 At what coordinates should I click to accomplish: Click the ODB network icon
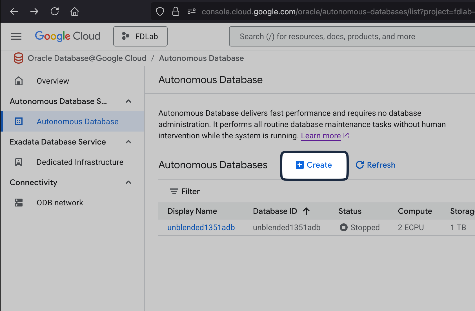pyautogui.click(x=19, y=203)
